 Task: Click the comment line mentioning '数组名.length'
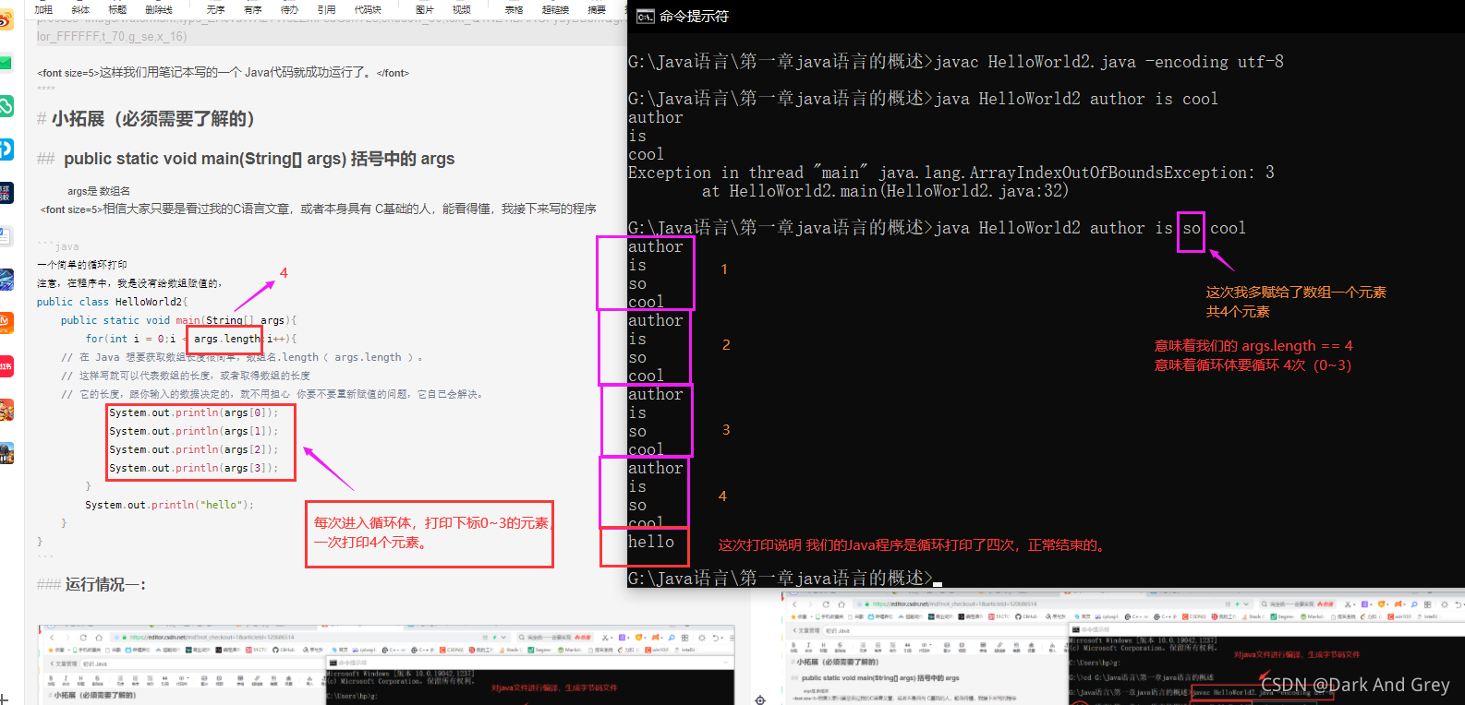click(242, 357)
